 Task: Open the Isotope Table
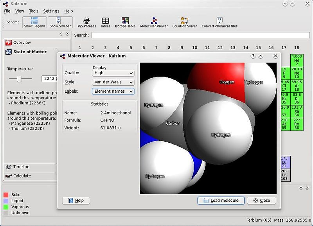[x=125, y=22]
